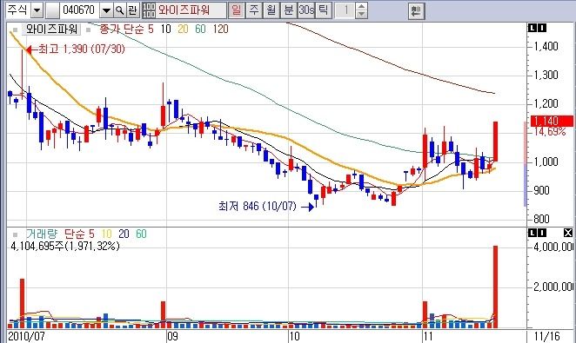576x343 pixels.
Task: Click the 11/16 date label
Action: pos(547,336)
